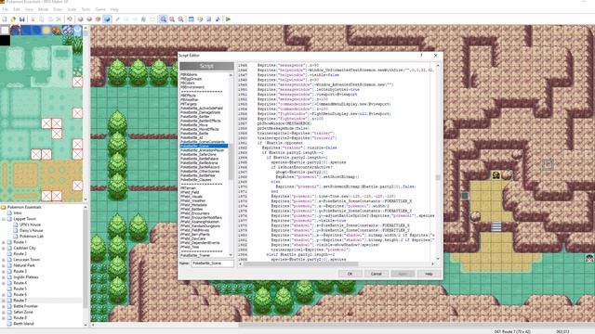The height and width of the screenshot is (334, 595).
Task: Click the Paste toolbar icon
Action: (x=50, y=19)
